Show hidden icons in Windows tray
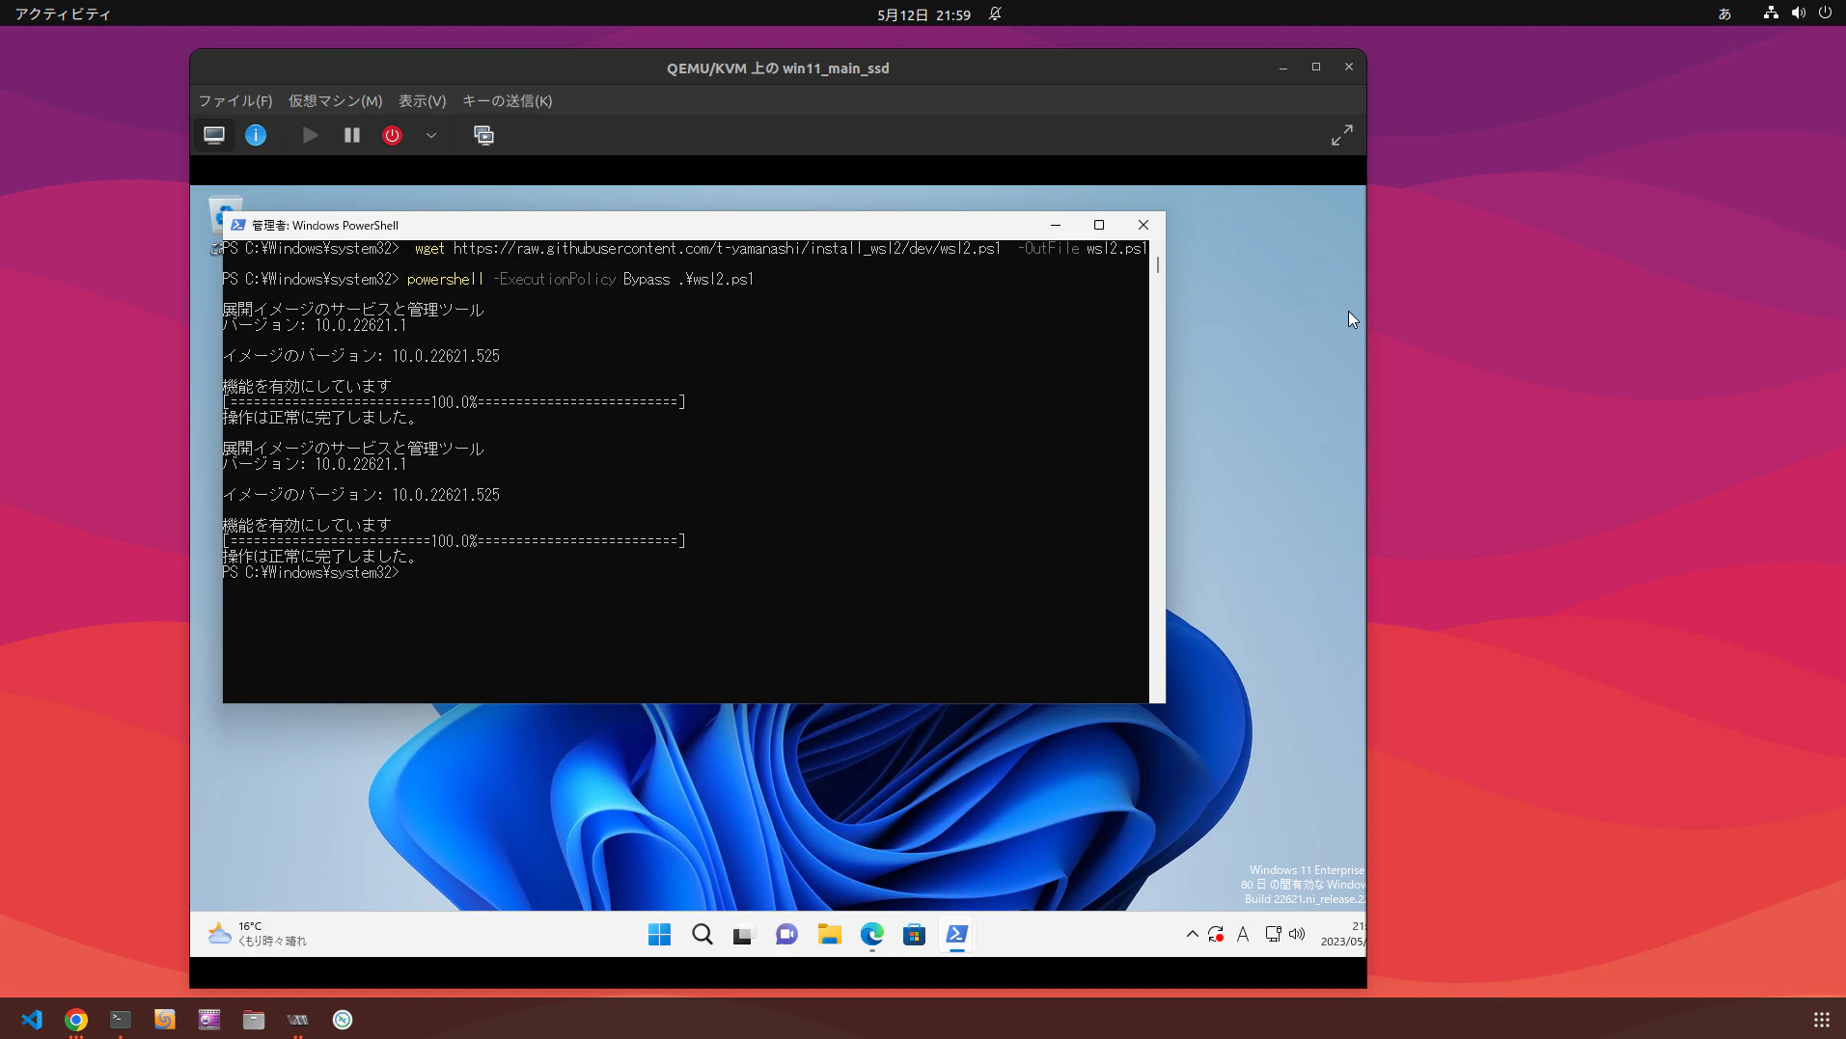The height and width of the screenshot is (1039, 1846). click(1192, 934)
